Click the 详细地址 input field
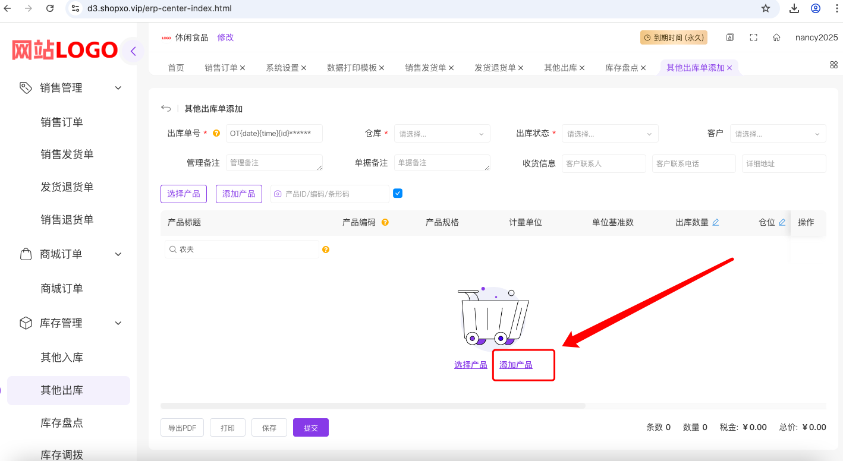 click(x=784, y=163)
